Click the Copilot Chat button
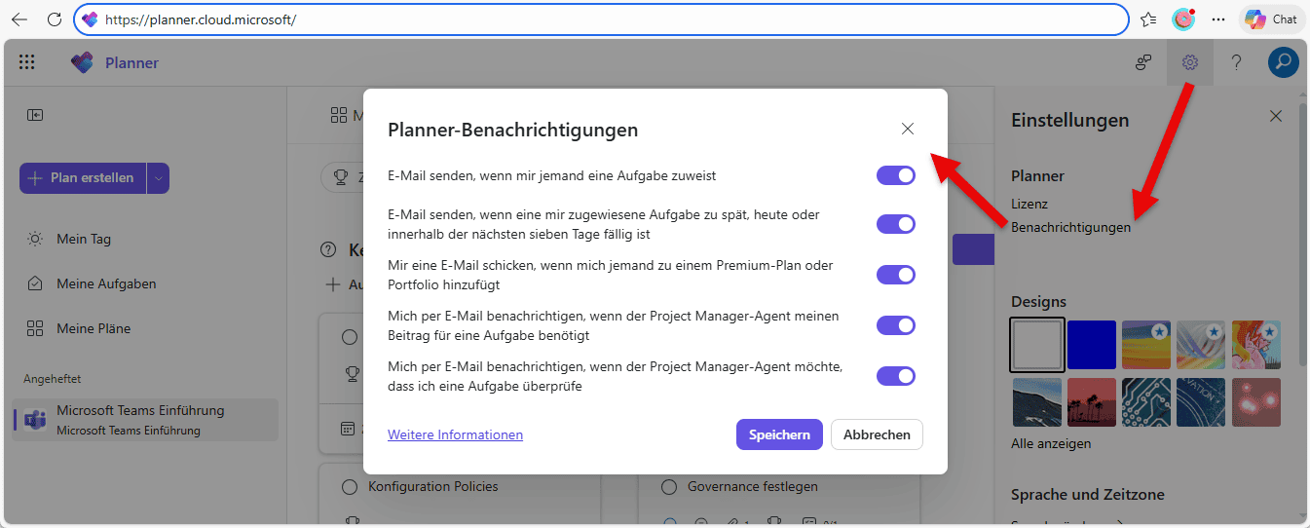This screenshot has width=1310, height=528. point(1271,19)
